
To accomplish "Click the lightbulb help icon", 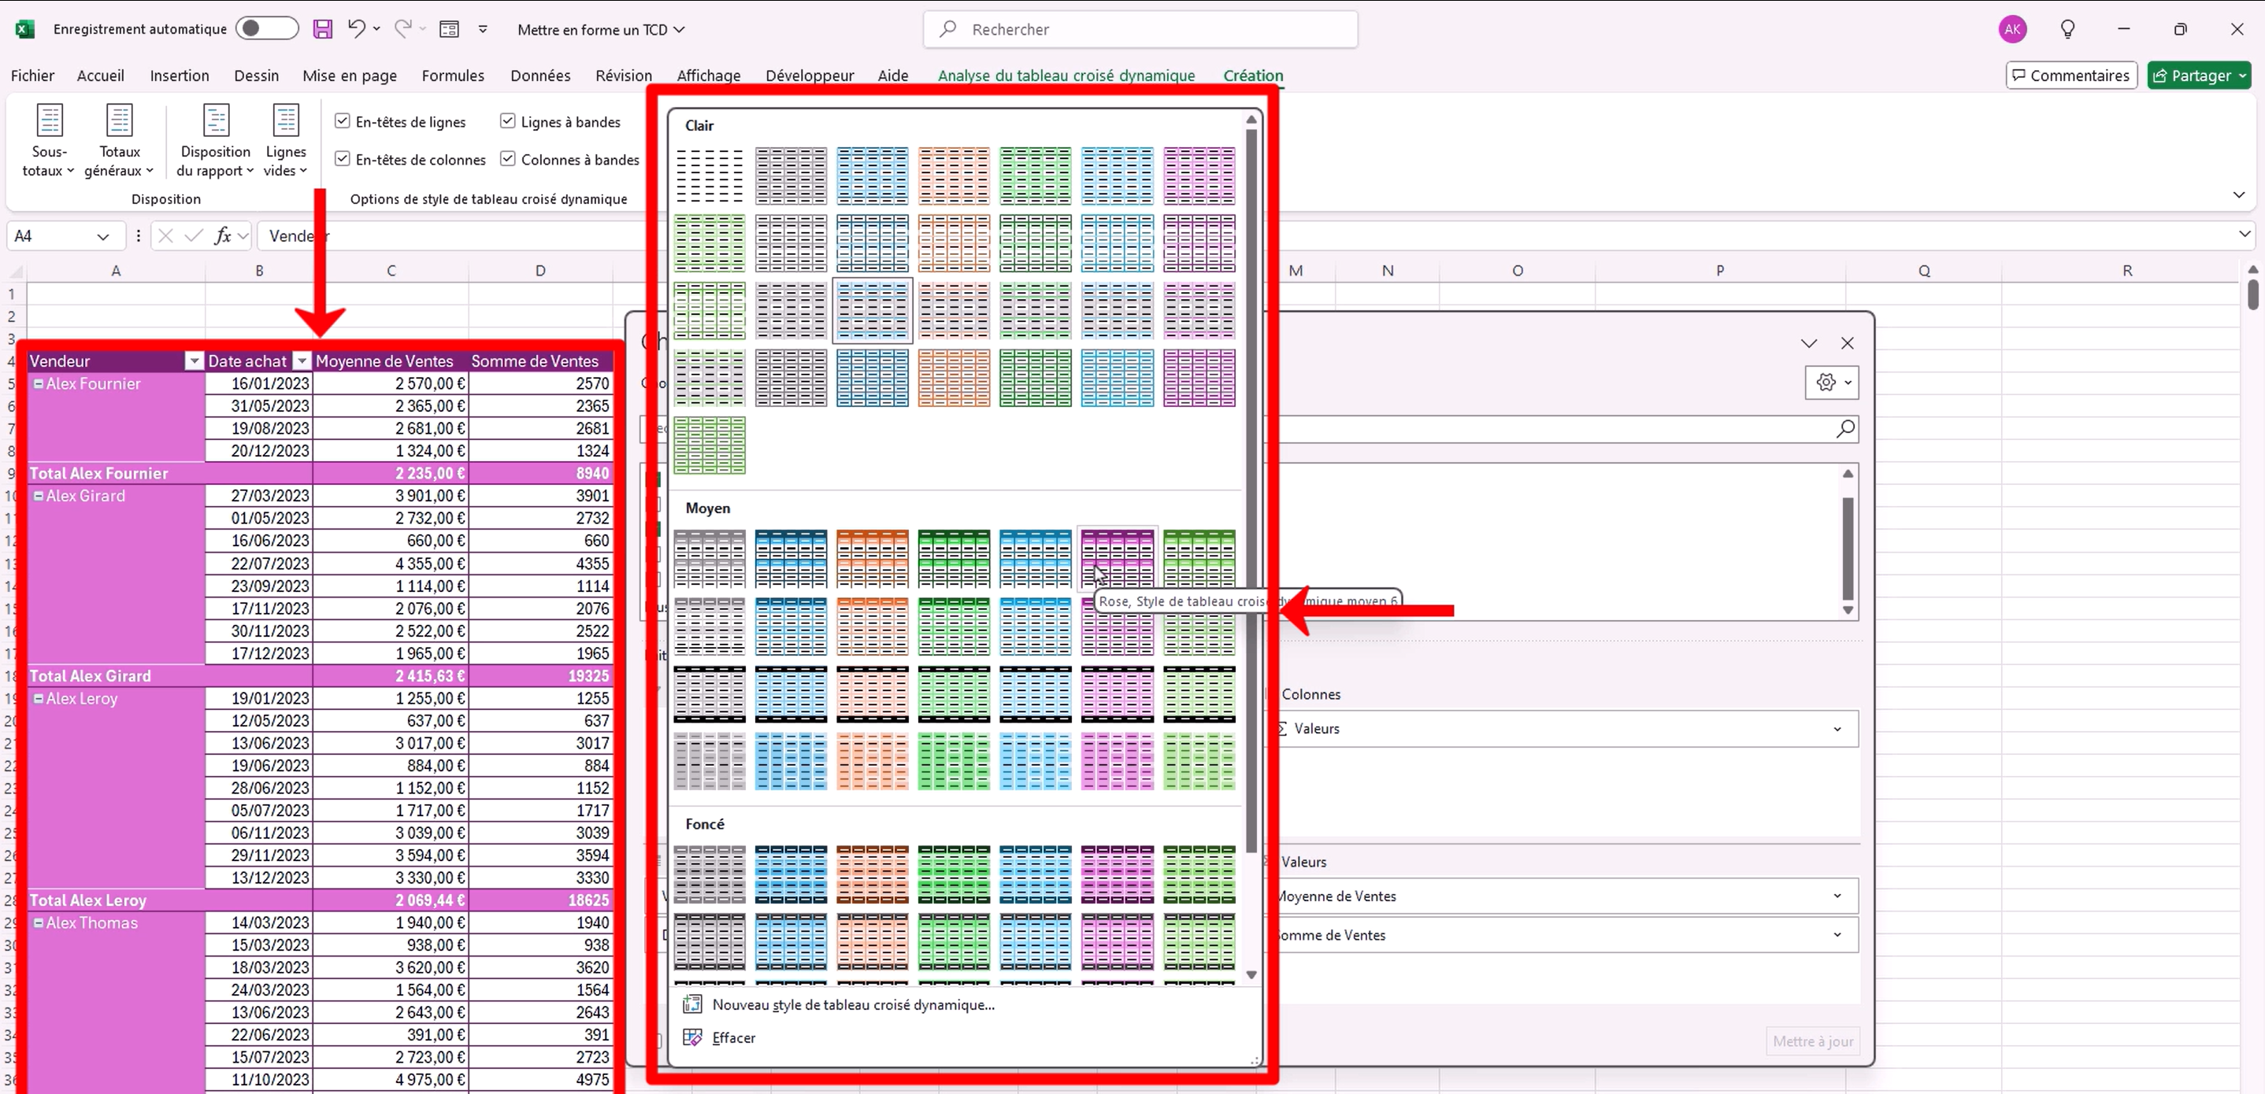I will [x=2068, y=29].
